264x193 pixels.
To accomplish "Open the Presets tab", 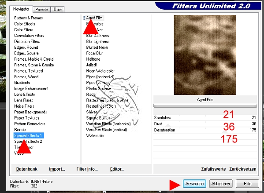I will 41,10.
